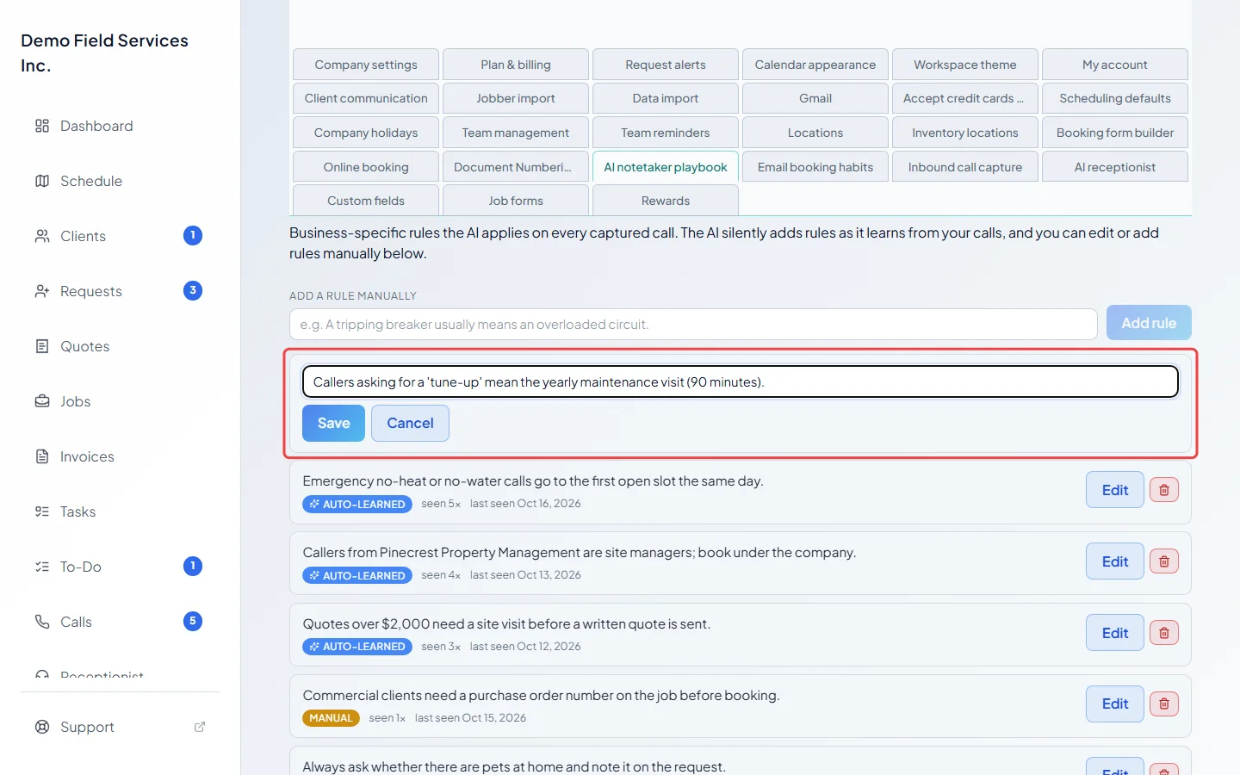The image size is (1240, 775).
Task: Open the AI receptionist tab
Action: pyautogui.click(x=1115, y=167)
